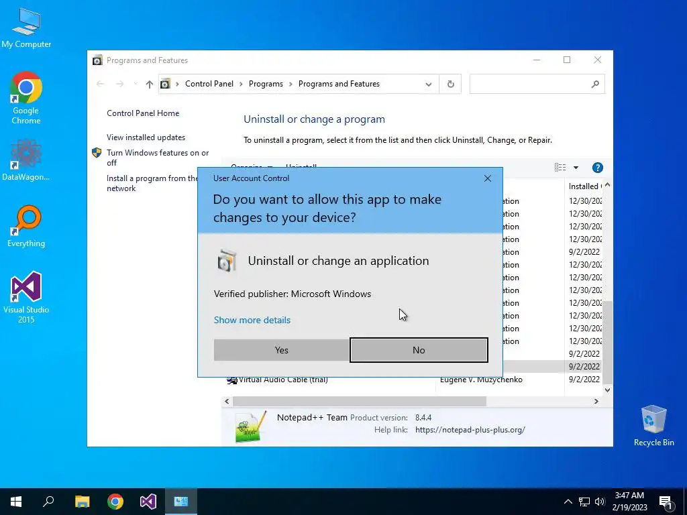Viewport: 687px width, 515px height.
Task: Click the 9/2/2022 date of highlighted row
Action: [584, 367]
